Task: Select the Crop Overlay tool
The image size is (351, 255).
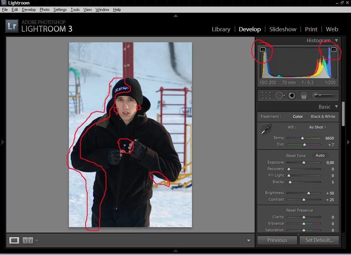Action: 266,96
